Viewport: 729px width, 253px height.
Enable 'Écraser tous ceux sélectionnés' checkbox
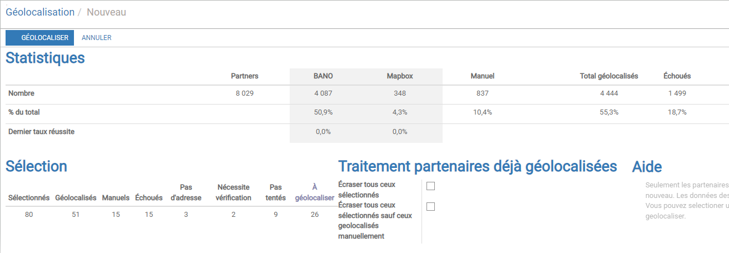[x=430, y=186]
